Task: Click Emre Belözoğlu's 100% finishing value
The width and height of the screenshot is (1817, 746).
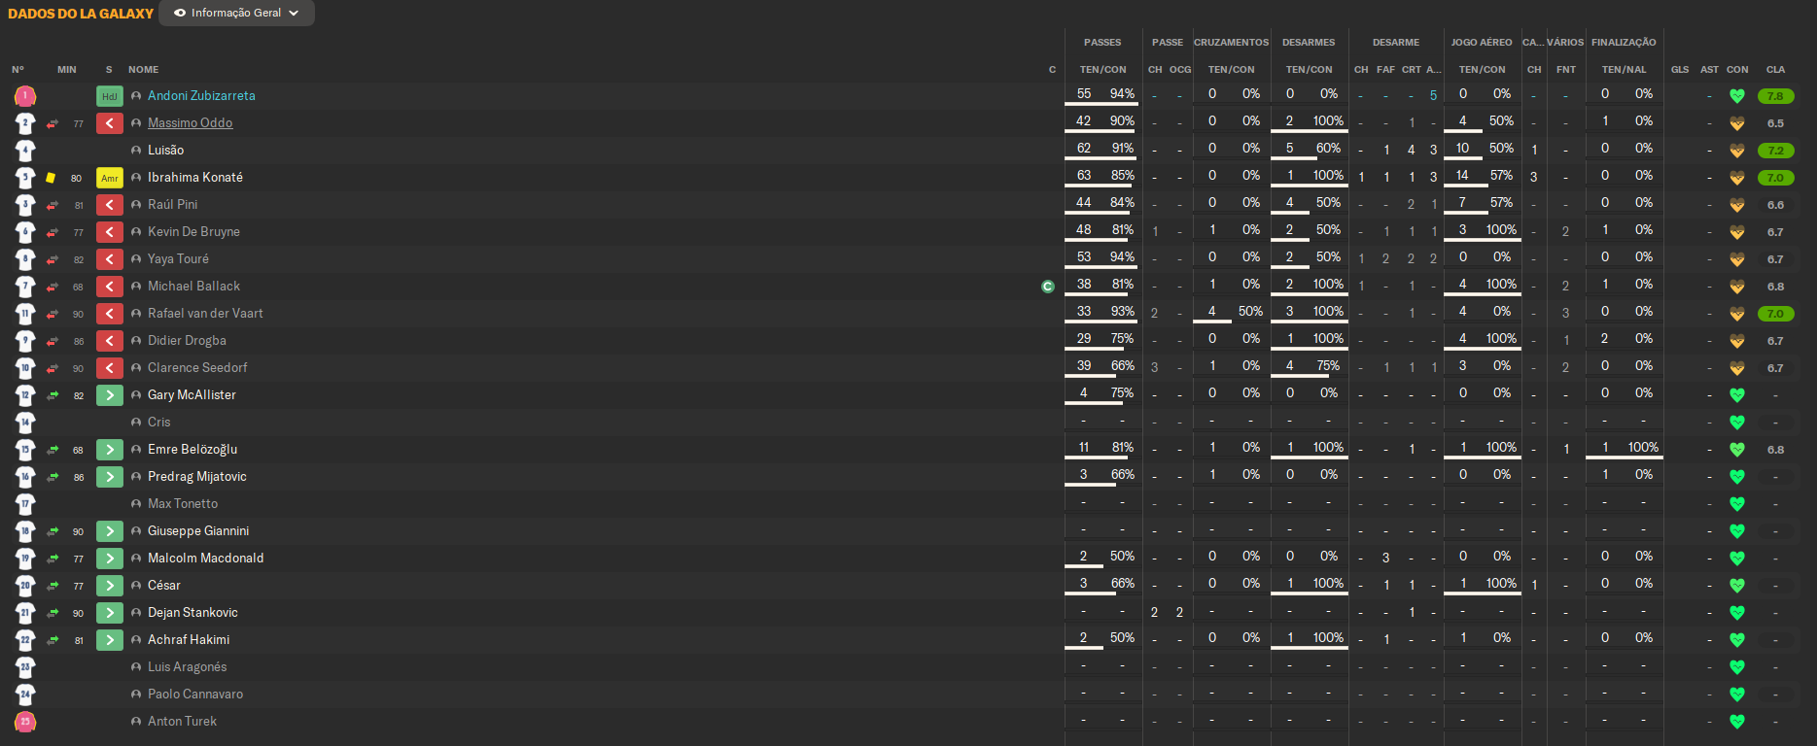Action: 1643,447
